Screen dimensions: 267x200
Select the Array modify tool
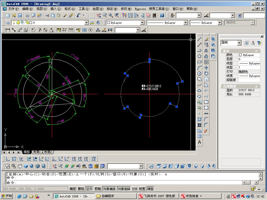pos(206,62)
